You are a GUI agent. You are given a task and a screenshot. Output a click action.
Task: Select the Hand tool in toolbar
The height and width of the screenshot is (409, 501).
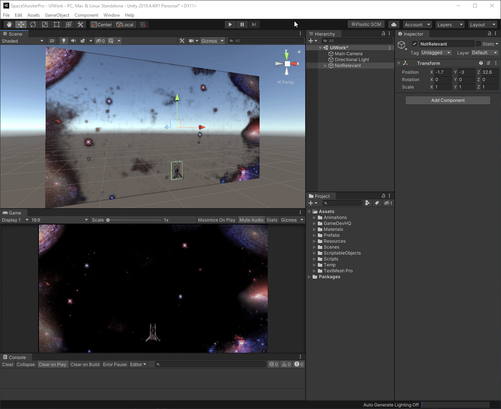[9, 24]
